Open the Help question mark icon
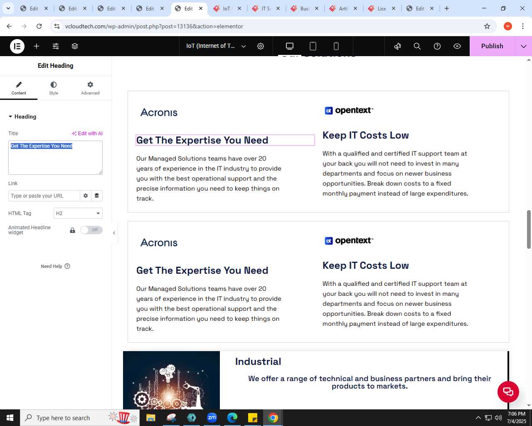Image resolution: width=532 pixels, height=426 pixels. coord(437,46)
